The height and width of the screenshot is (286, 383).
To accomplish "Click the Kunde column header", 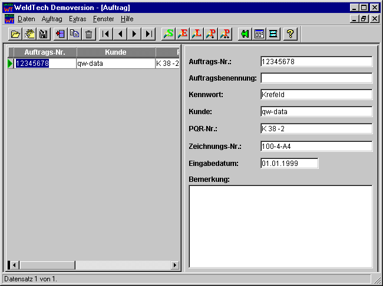I will coord(115,52).
